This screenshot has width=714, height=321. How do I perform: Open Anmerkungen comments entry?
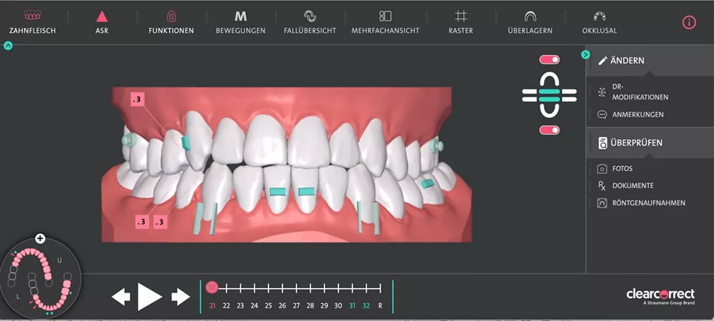click(x=631, y=115)
